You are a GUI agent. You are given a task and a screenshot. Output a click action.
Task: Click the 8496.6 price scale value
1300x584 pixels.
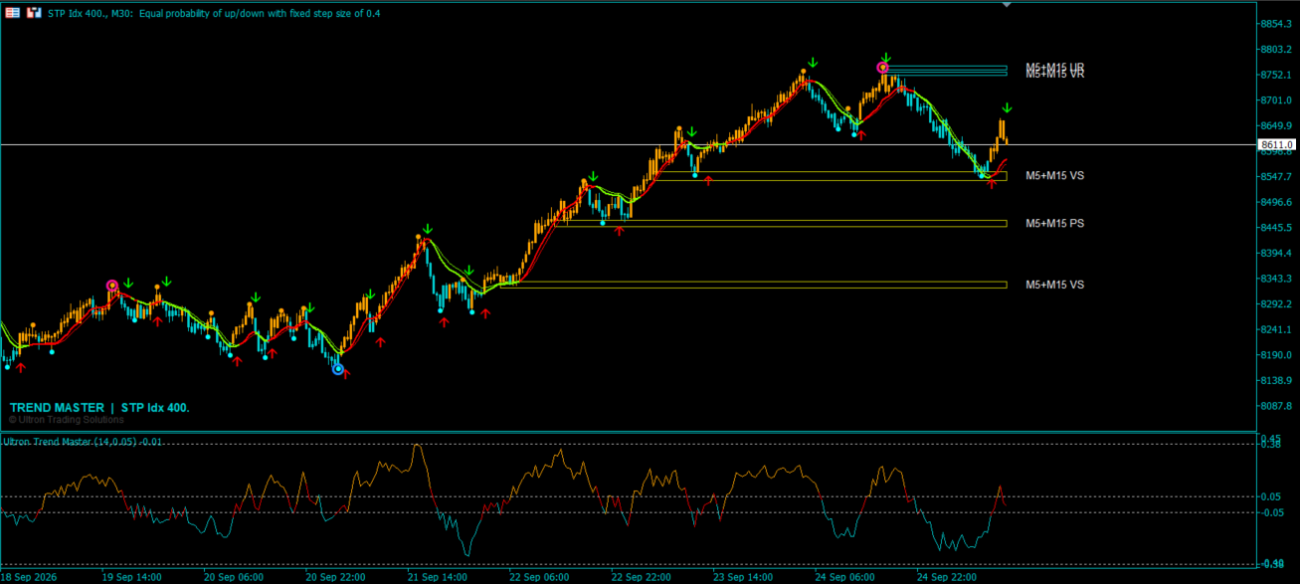click(1274, 202)
